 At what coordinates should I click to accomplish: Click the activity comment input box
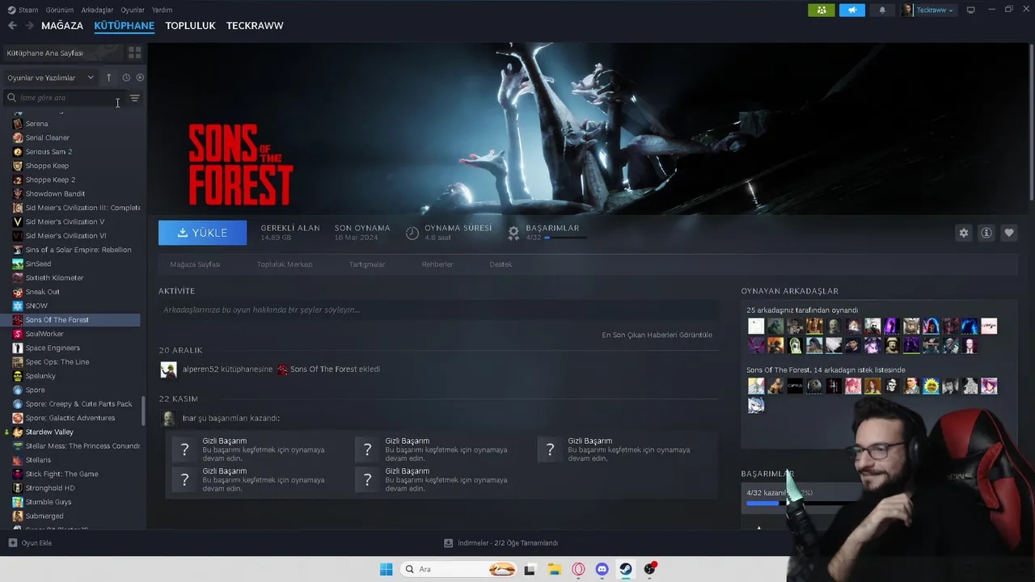pyautogui.click(x=438, y=310)
